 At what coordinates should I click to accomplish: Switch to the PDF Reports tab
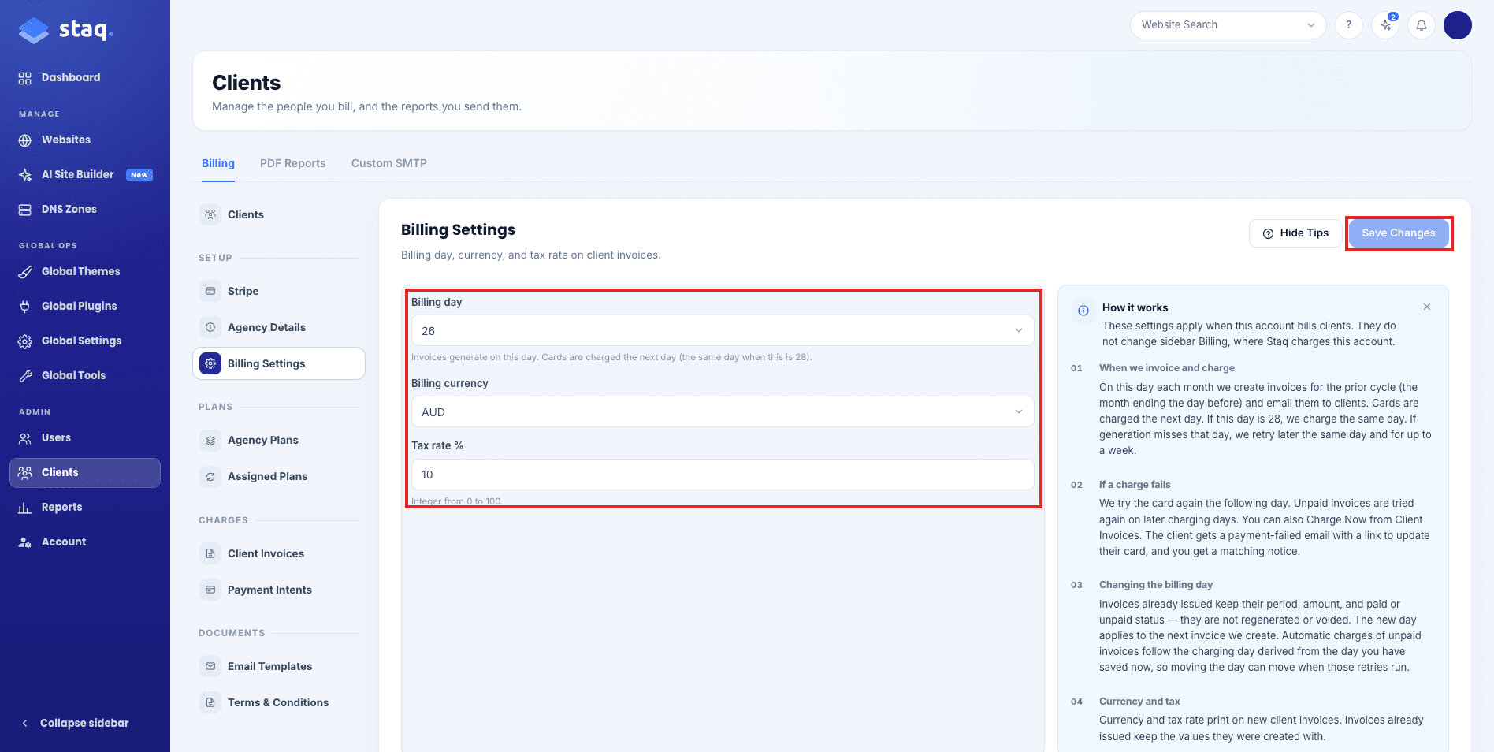click(292, 163)
